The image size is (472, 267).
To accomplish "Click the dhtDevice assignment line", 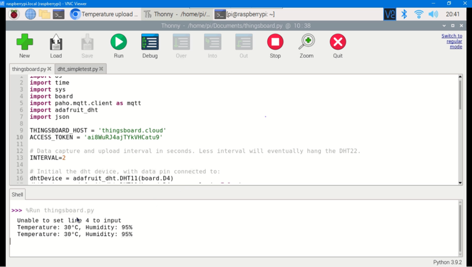I will pyautogui.click(x=102, y=178).
